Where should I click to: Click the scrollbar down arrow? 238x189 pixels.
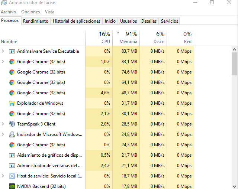235,186
